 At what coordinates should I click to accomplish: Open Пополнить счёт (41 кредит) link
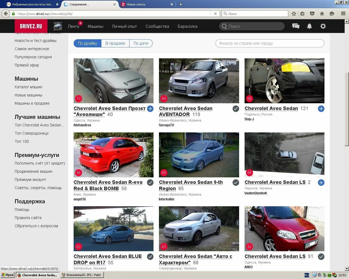(x=40, y=163)
